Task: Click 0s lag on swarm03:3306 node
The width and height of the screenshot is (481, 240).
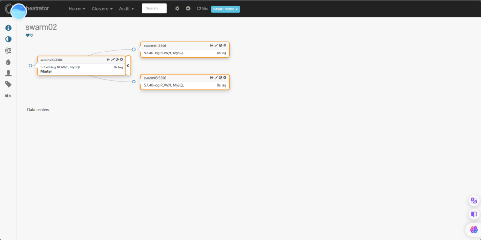Action: coord(222,85)
